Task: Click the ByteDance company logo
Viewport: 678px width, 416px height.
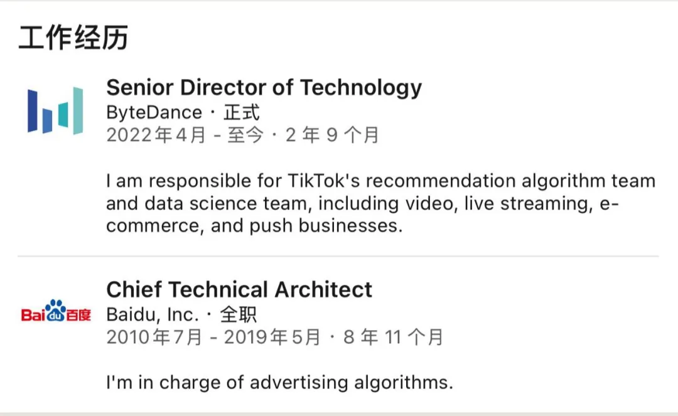Action: [55, 110]
